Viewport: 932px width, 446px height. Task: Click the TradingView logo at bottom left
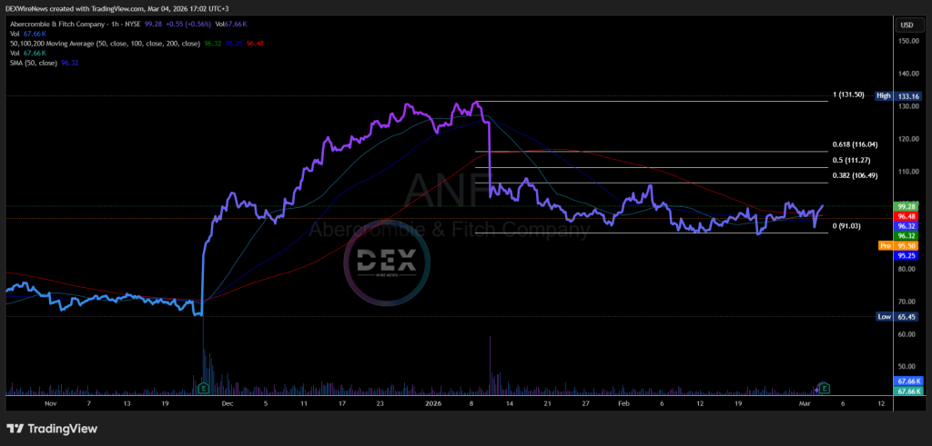pyautogui.click(x=52, y=429)
